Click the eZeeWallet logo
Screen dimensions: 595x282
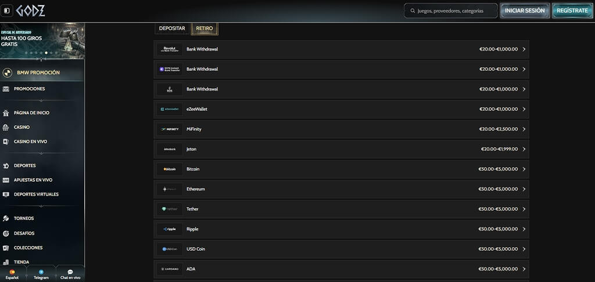(x=170, y=109)
